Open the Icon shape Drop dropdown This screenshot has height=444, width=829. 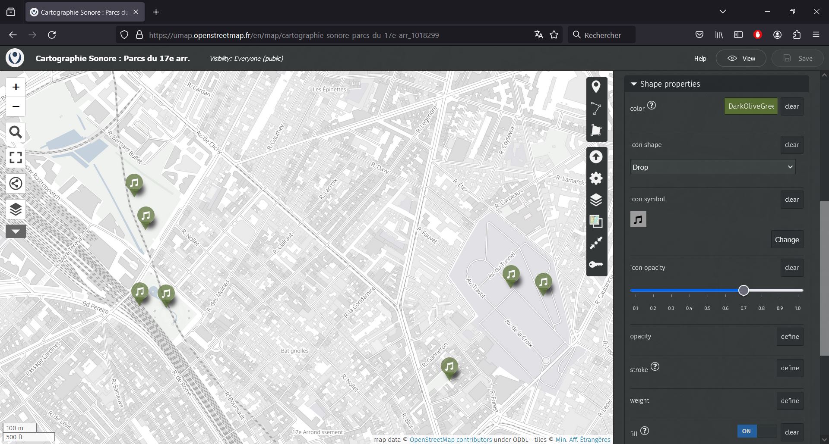pyautogui.click(x=712, y=167)
